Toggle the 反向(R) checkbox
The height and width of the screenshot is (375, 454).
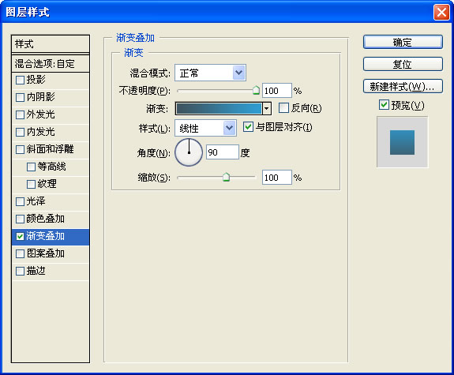pyautogui.click(x=283, y=107)
